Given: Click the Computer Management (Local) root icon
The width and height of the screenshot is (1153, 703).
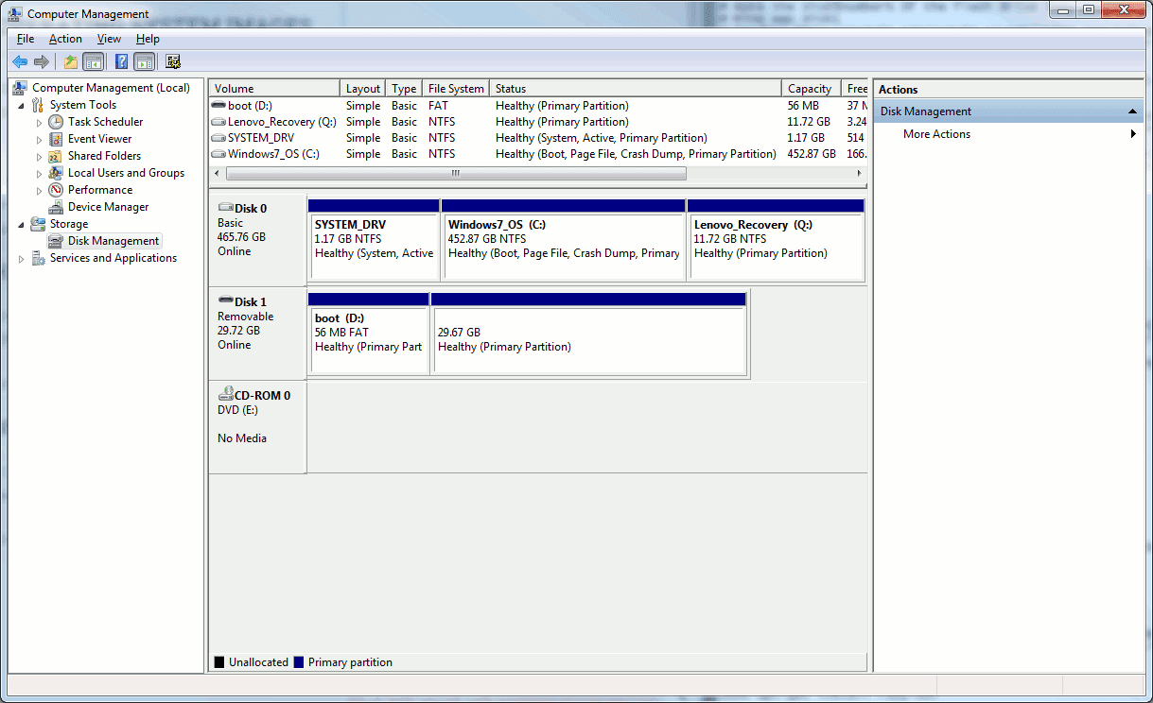Looking at the screenshot, I should [21, 88].
